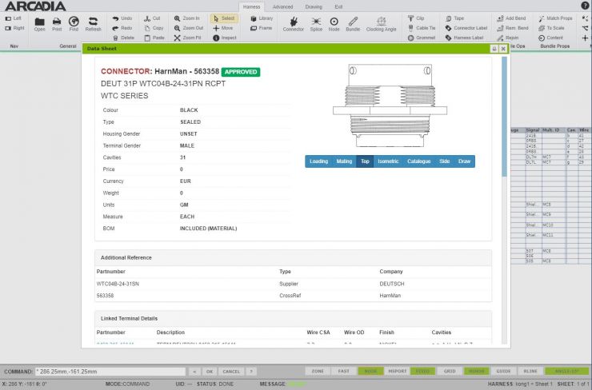This screenshot has width=592, height=390.
Task: Click the command help question button
Action: coord(251,372)
